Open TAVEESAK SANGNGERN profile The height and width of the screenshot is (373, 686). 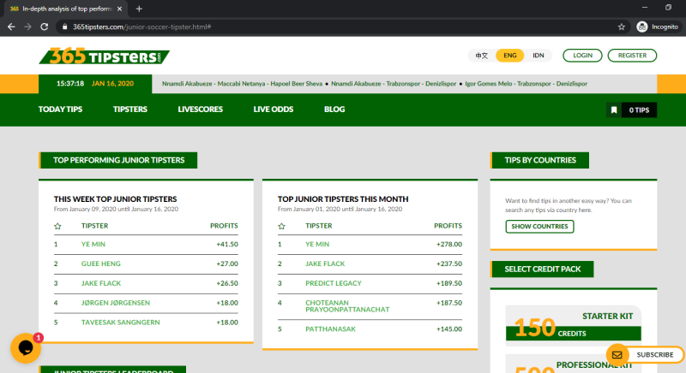coord(121,323)
